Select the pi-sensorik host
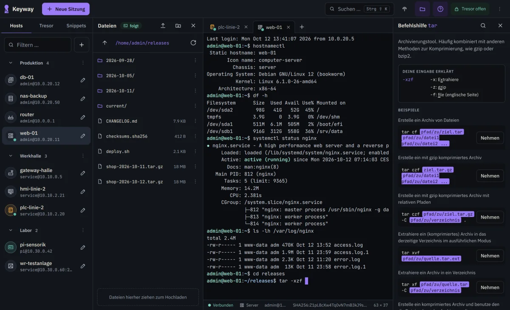510x310 pixels. click(x=46, y=248)
